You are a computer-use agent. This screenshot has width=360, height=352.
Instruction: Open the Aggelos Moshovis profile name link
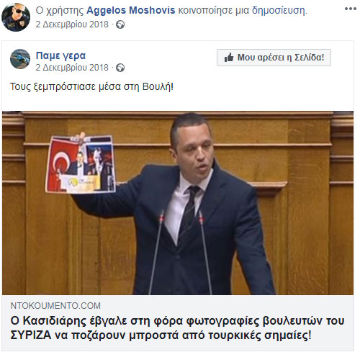pos(131,10)
